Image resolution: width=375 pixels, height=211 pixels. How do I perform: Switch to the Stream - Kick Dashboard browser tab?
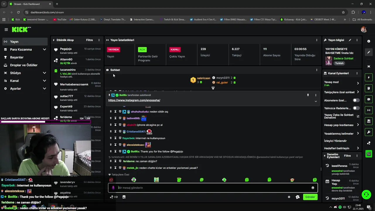30,4
